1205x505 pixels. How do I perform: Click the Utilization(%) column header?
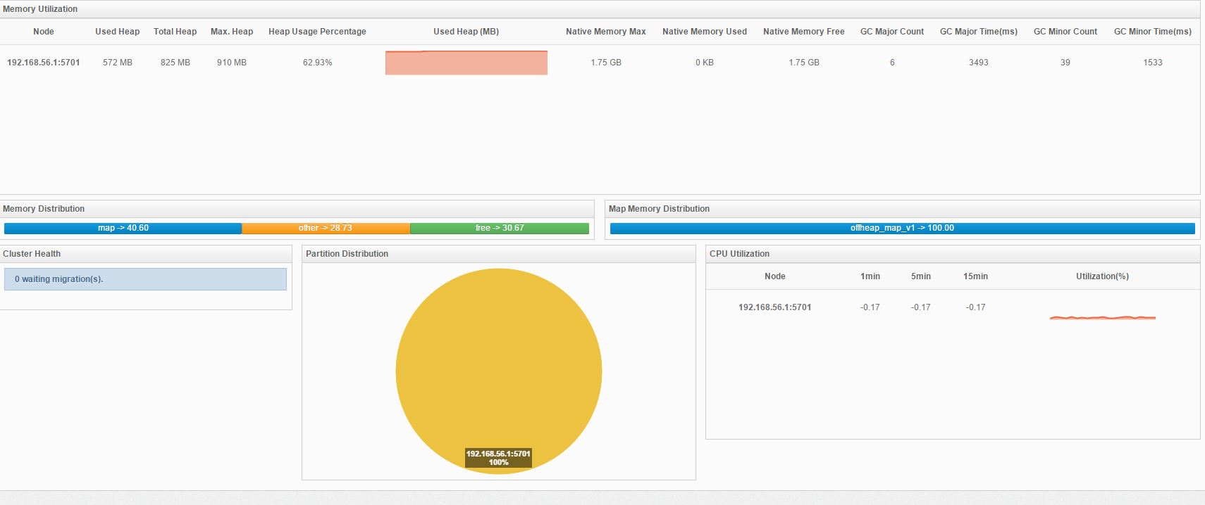click(1103, 276)
